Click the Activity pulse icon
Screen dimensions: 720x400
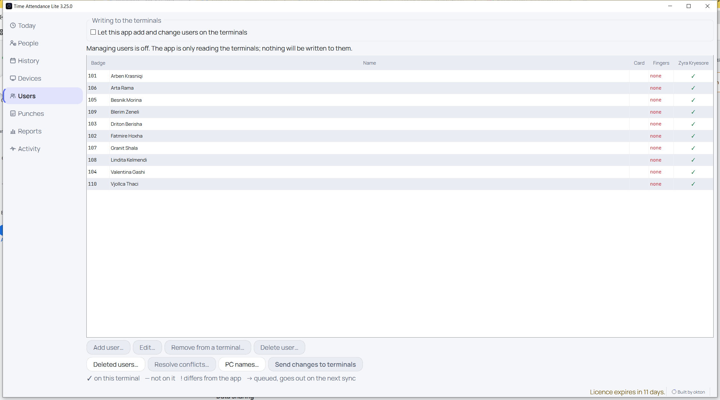point(13,148)
